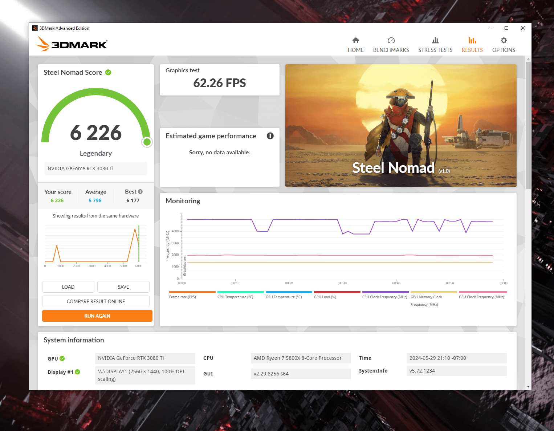Click the System information GPU name field
Viewport: 554px width, 431px height.
coord(145,358)
